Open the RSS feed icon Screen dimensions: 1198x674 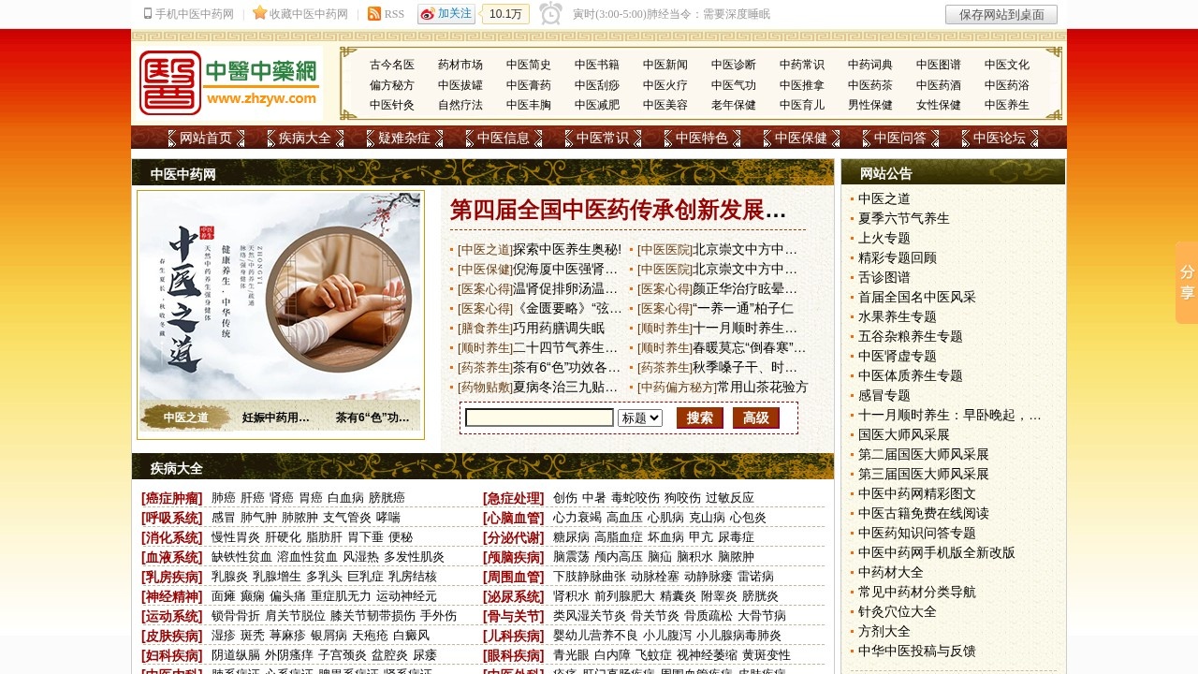coord(375,13)
